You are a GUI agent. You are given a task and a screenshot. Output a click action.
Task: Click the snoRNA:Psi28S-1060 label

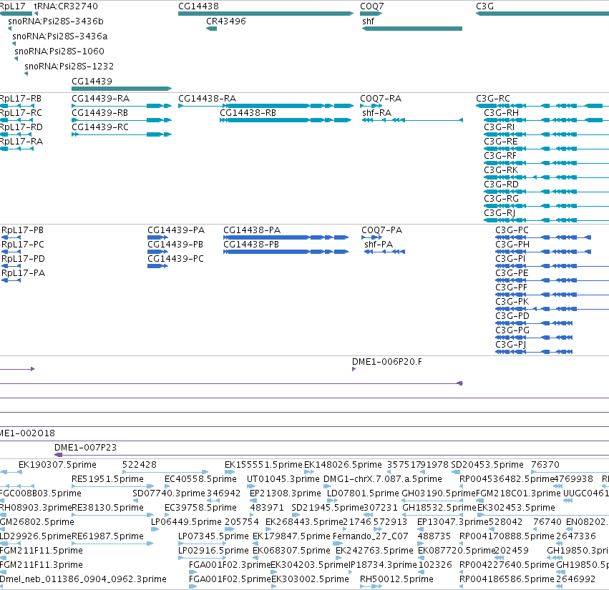pyautogui.click(x=59, y=51)
